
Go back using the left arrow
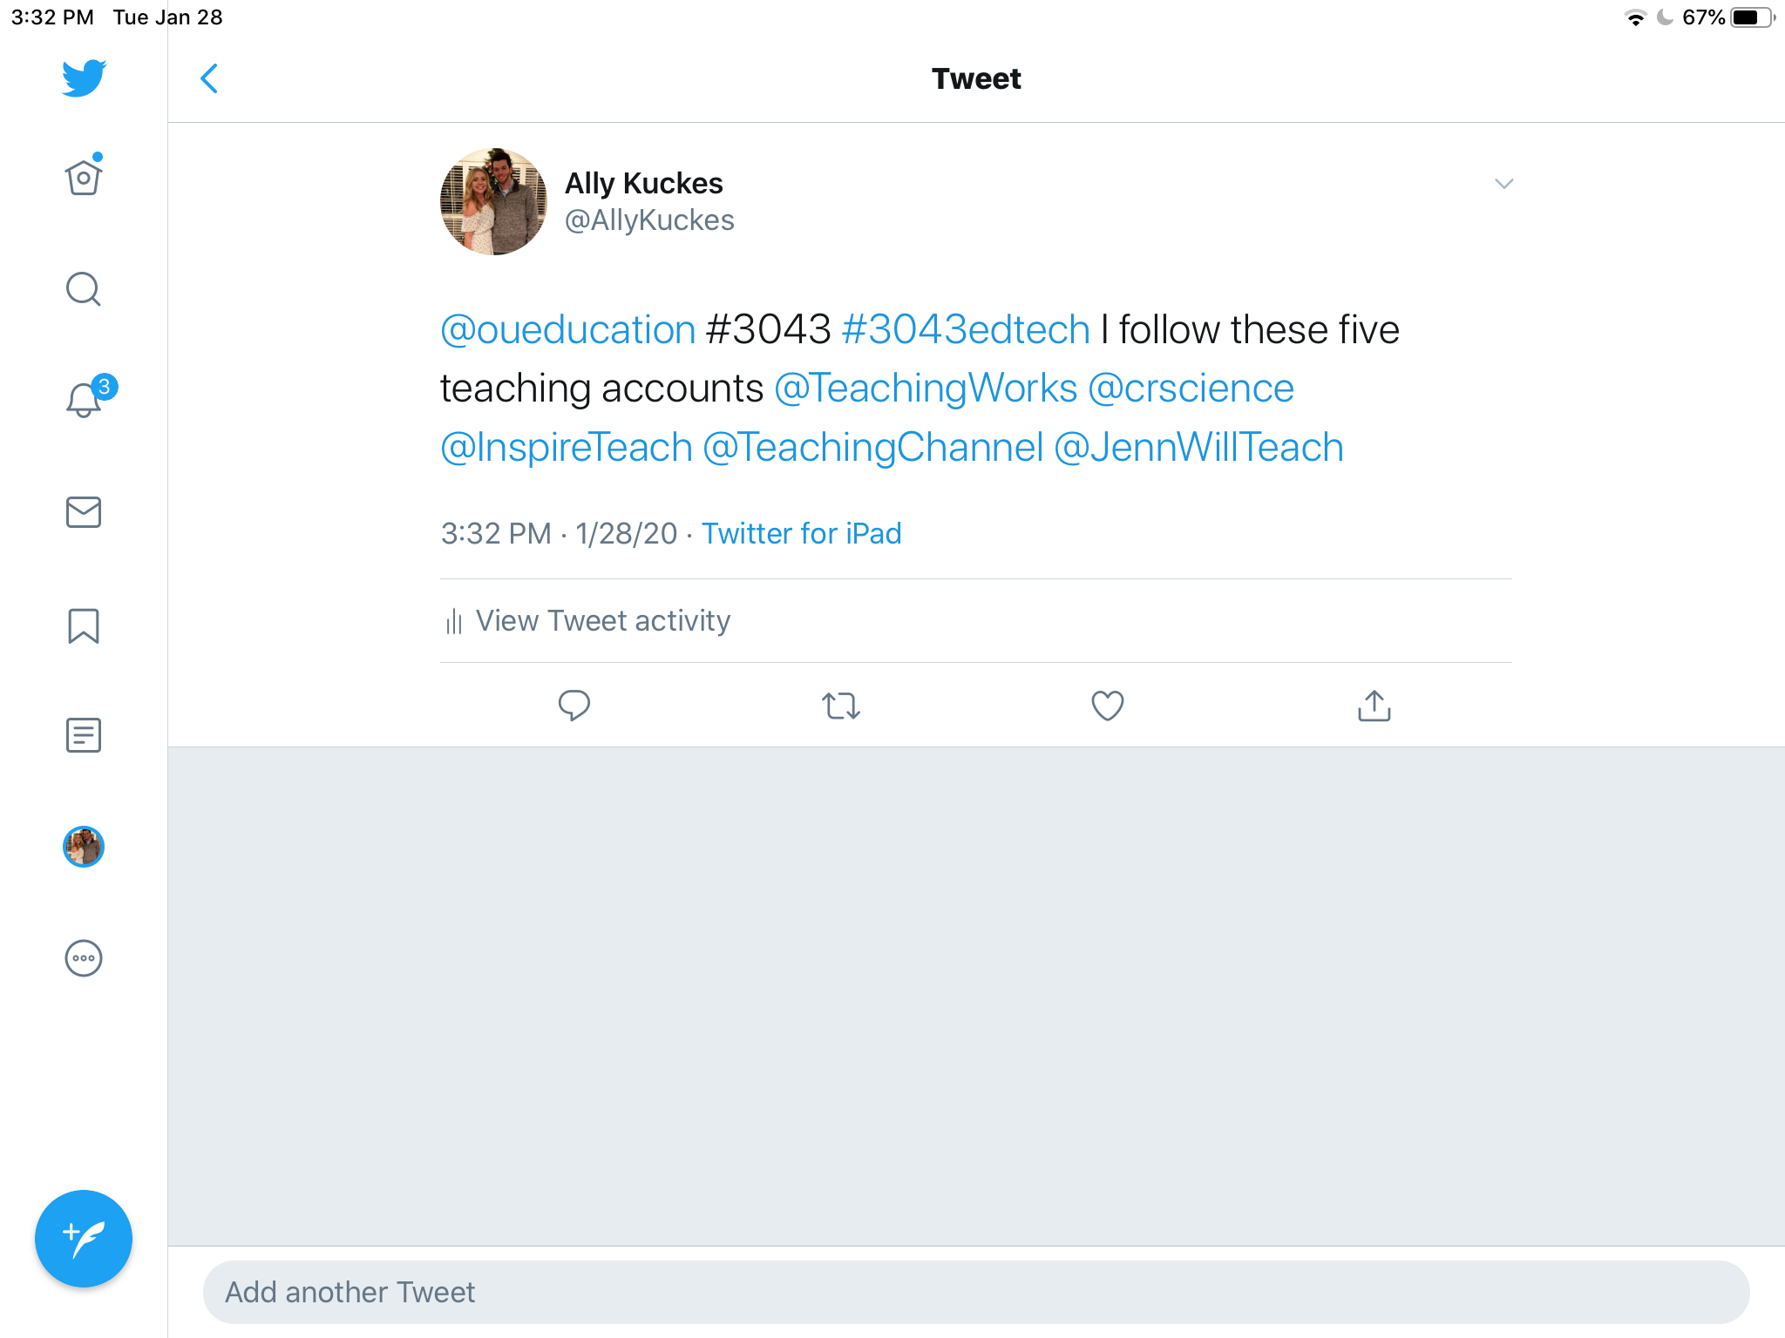click(x=209, y=78)
